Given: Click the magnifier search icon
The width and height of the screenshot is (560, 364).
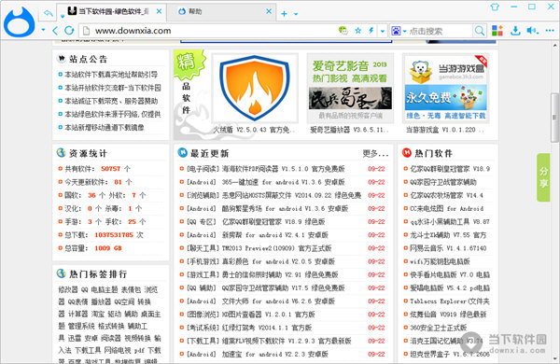Looking at the screenshot, I should tap(480, 31).
